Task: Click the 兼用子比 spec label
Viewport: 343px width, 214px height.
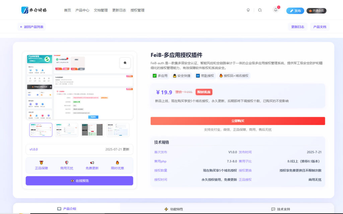Action: point(245,161)
